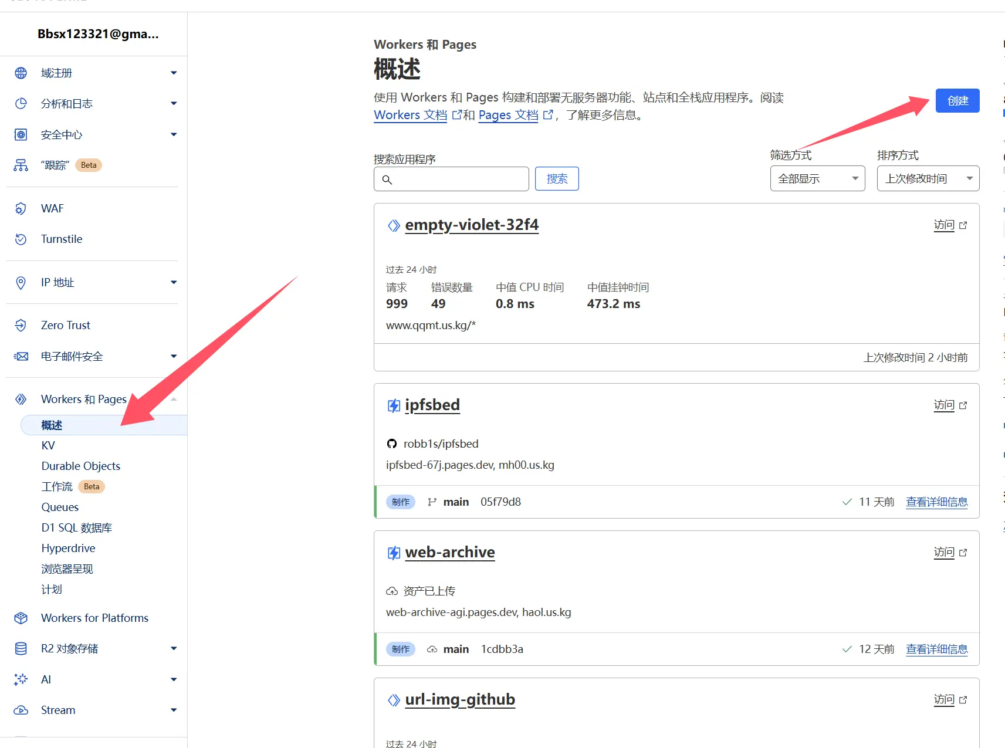1005x748 pixels.
Task: Click the "跟踪" network icon
Action: tap(21, 165)
